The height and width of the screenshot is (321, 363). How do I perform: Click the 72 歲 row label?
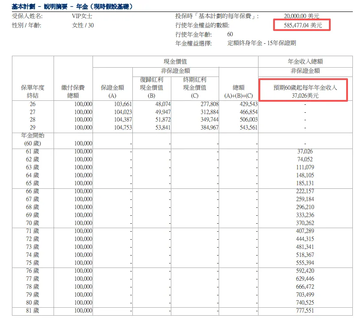tap(33, 239)
